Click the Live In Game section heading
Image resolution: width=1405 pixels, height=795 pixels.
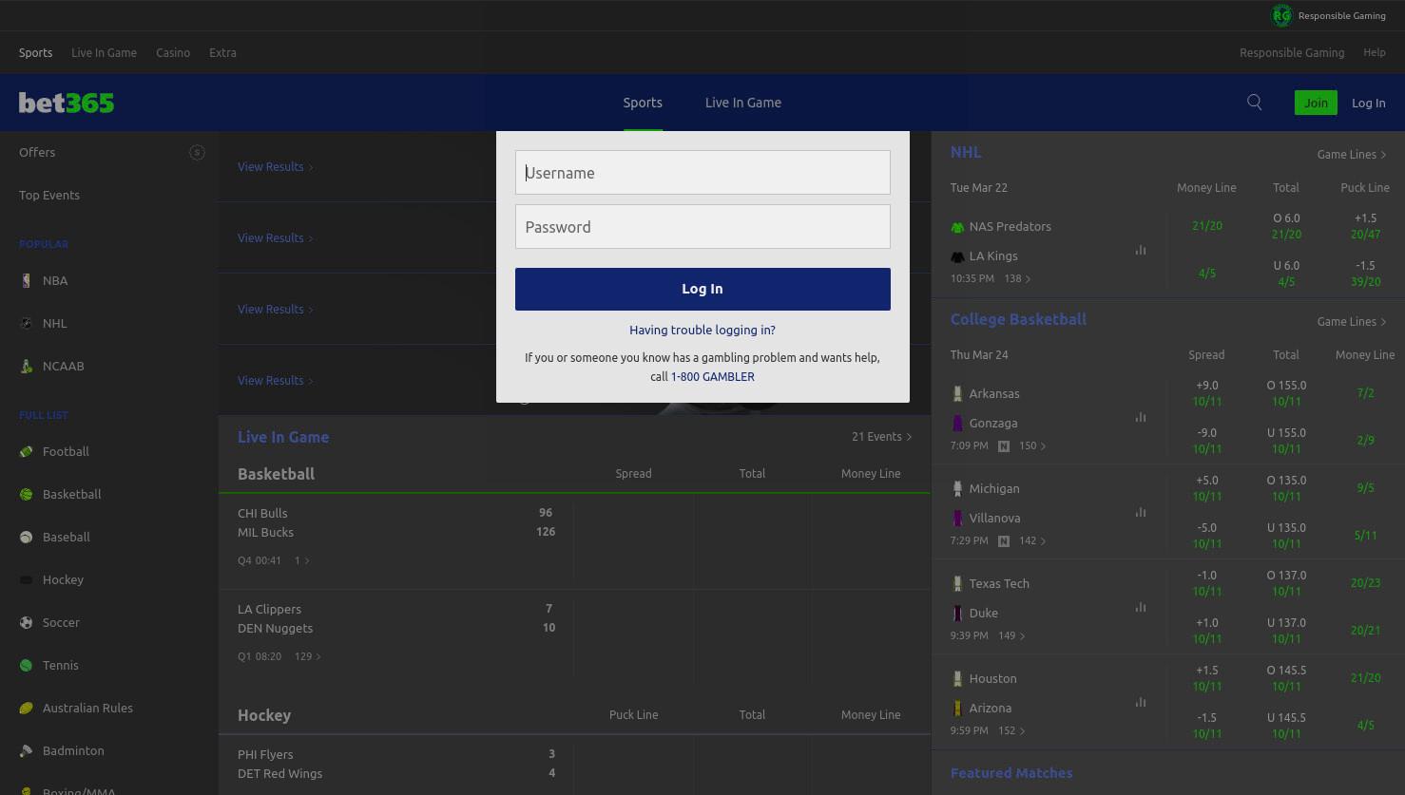click(283, 437)
